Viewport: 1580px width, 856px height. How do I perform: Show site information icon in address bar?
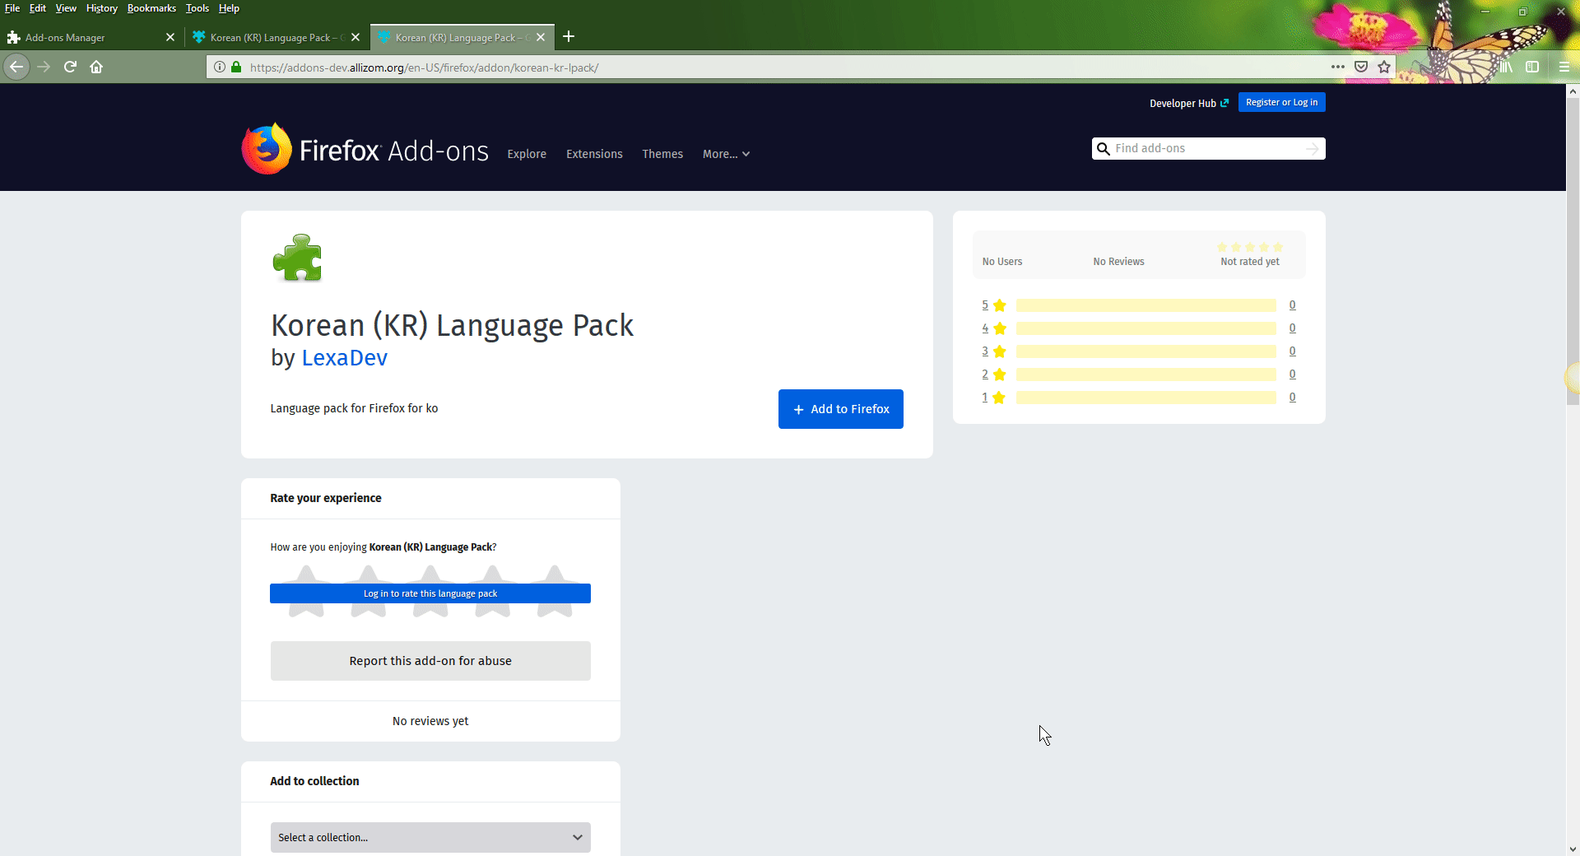click(220, 67)
